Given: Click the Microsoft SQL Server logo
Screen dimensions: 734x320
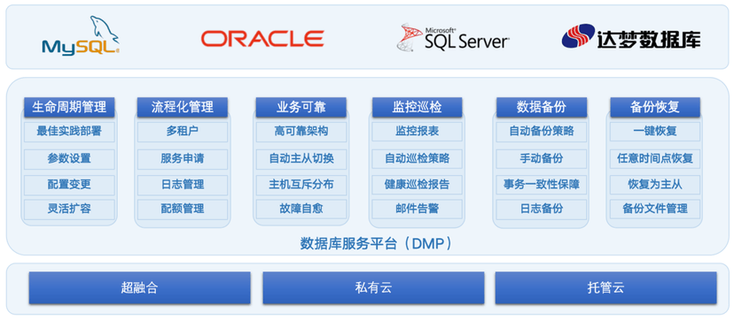Looking at the screenshot, I should 453,37.
